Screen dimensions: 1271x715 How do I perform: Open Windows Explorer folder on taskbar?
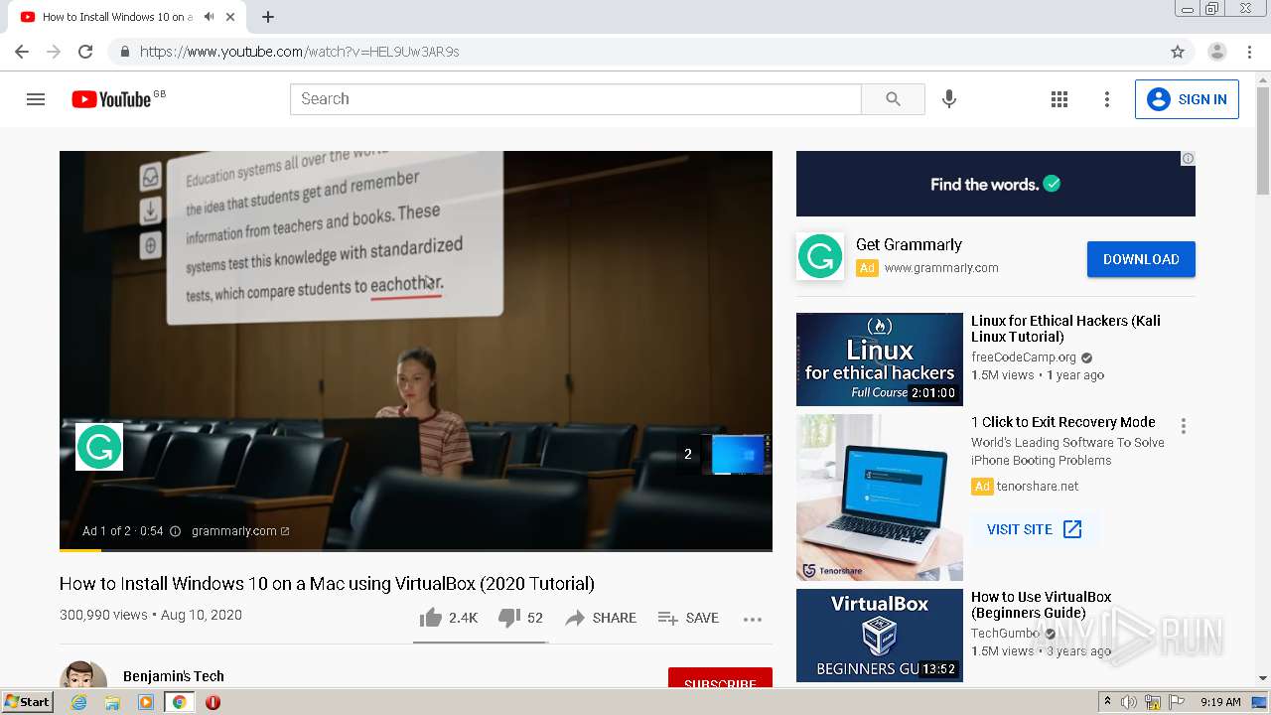112,702
